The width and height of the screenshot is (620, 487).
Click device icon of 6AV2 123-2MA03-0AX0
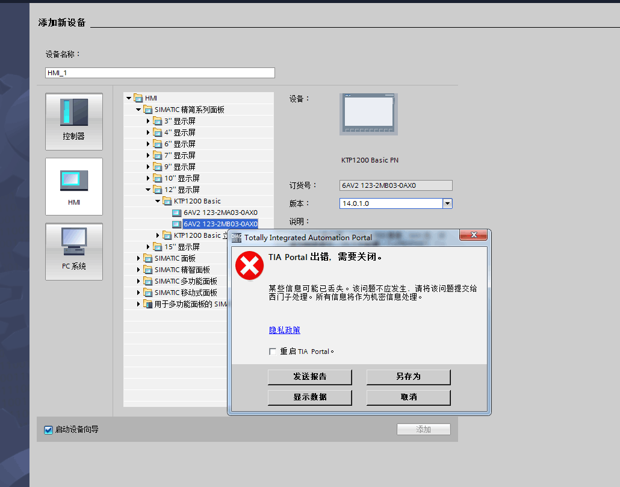(177, 212)
